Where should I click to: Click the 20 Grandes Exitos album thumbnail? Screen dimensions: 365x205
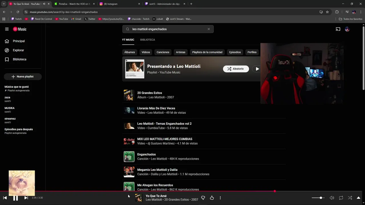(129, 95)
